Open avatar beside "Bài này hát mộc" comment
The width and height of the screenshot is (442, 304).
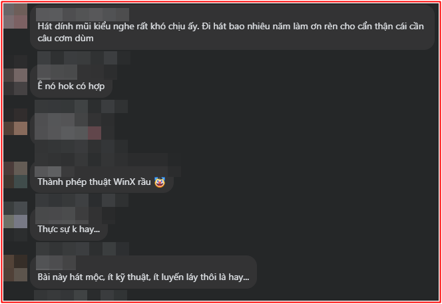click(15, 268)
